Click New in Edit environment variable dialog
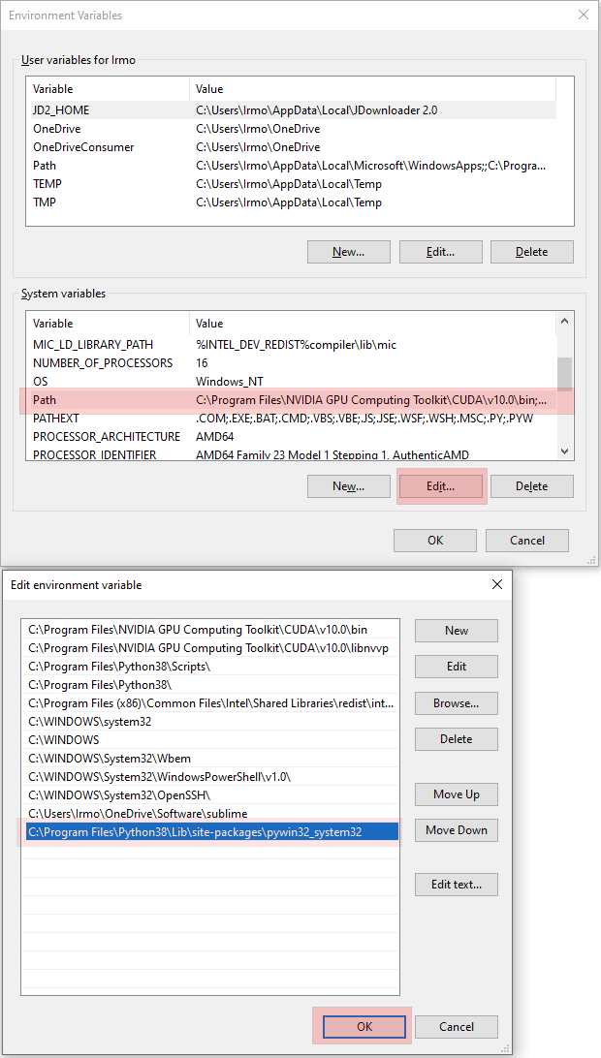Image resolution: width=601 pixels, height=1058 pixels. point(457,630)
